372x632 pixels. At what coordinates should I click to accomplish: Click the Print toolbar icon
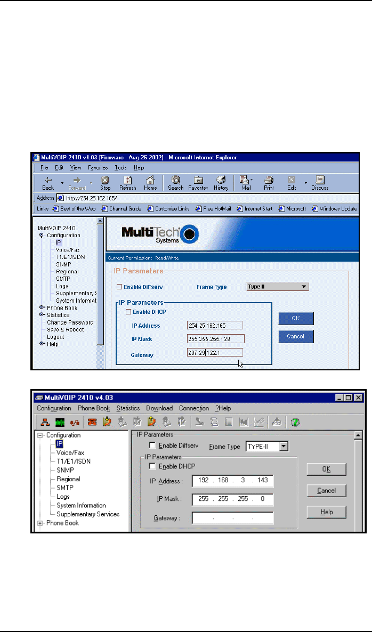coord(269,183)
